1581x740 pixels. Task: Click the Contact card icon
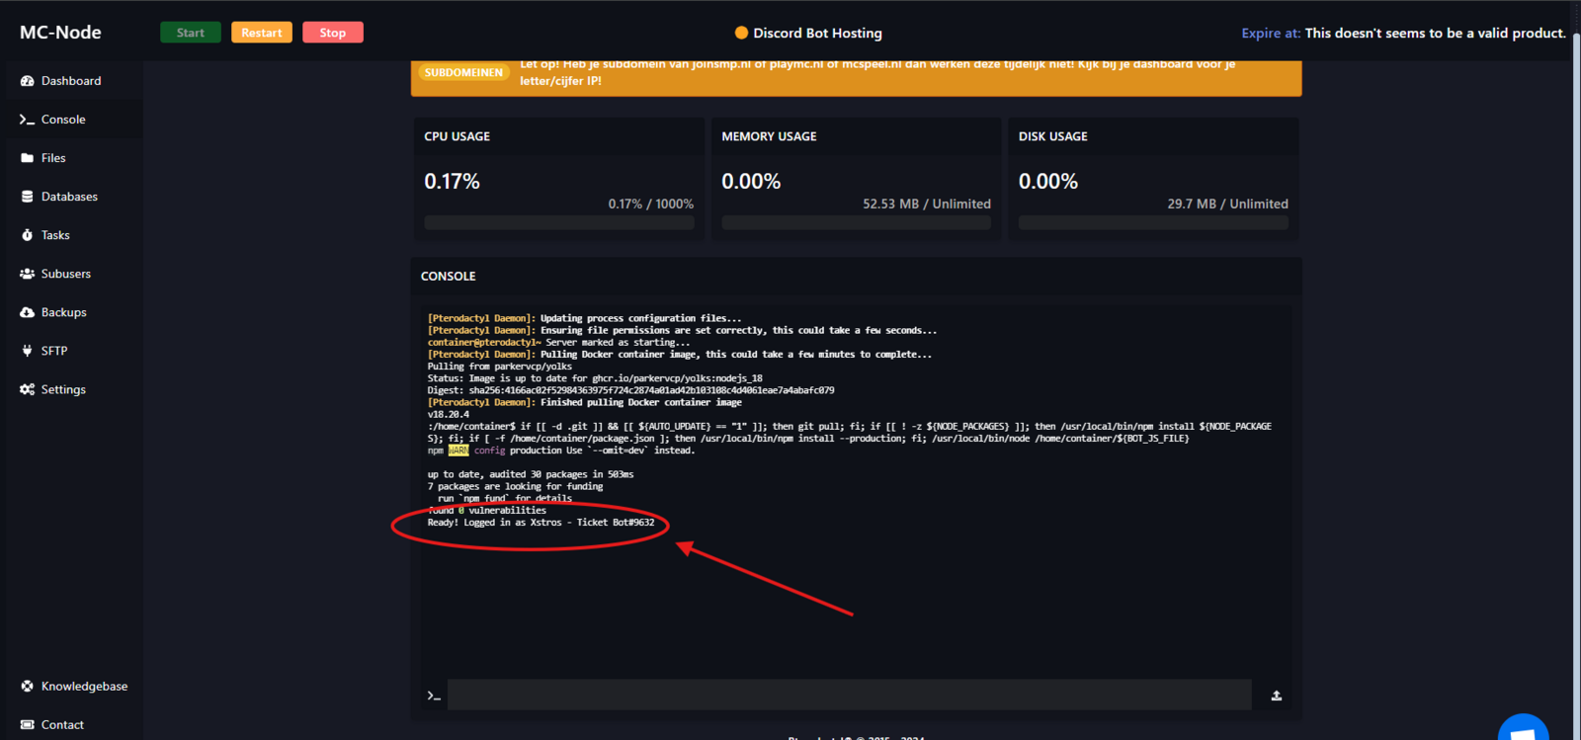[27, 724]
